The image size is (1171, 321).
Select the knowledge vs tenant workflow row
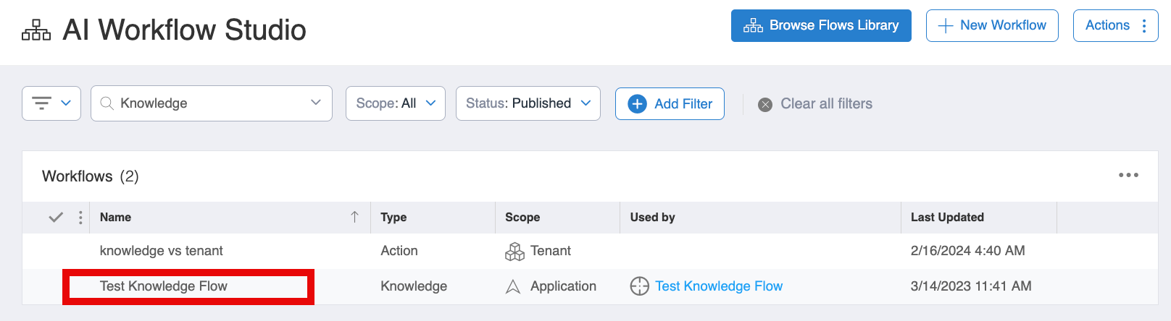[x=162, y=251]
